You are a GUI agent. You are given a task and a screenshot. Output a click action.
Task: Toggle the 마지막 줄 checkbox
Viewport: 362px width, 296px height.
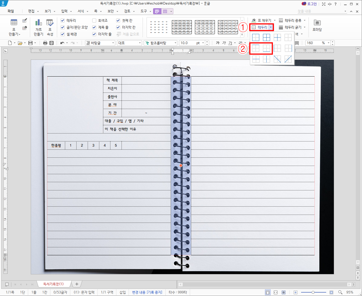[x=94, y=34]
